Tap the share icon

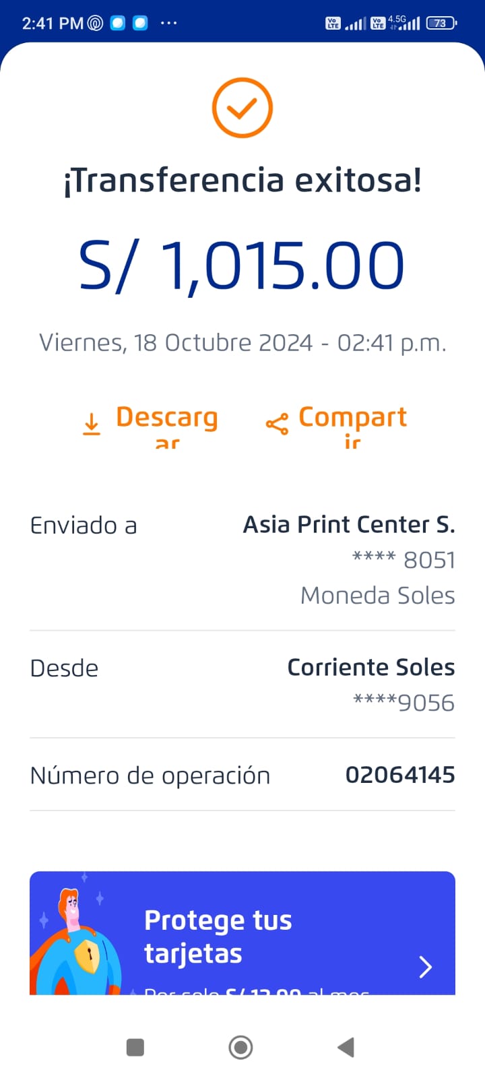[277, 424]
